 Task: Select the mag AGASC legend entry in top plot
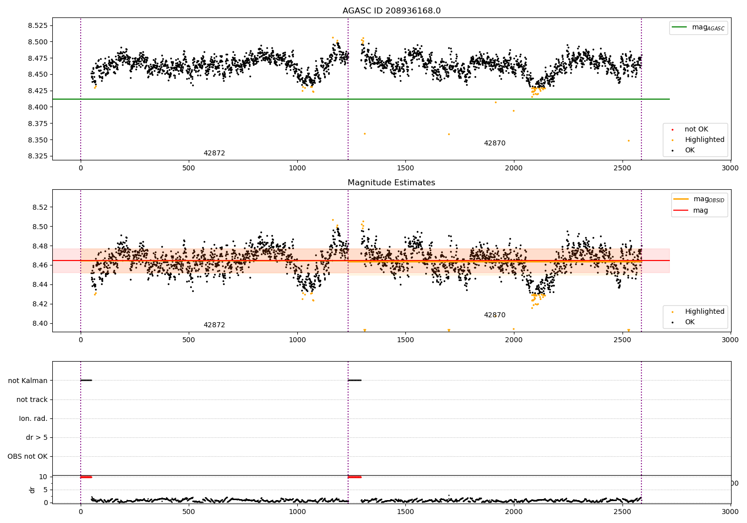(x=699, y=27)
